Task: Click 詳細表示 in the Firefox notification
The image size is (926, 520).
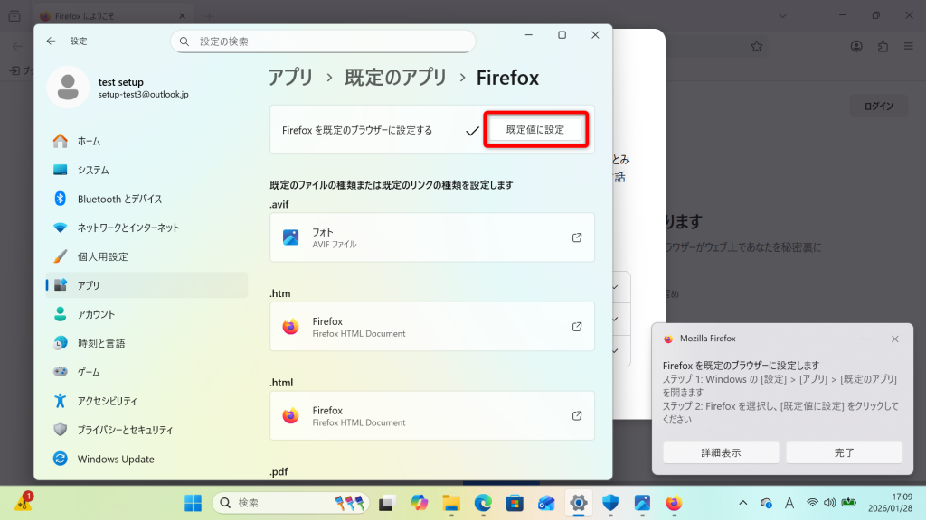Action: (721, 452)
